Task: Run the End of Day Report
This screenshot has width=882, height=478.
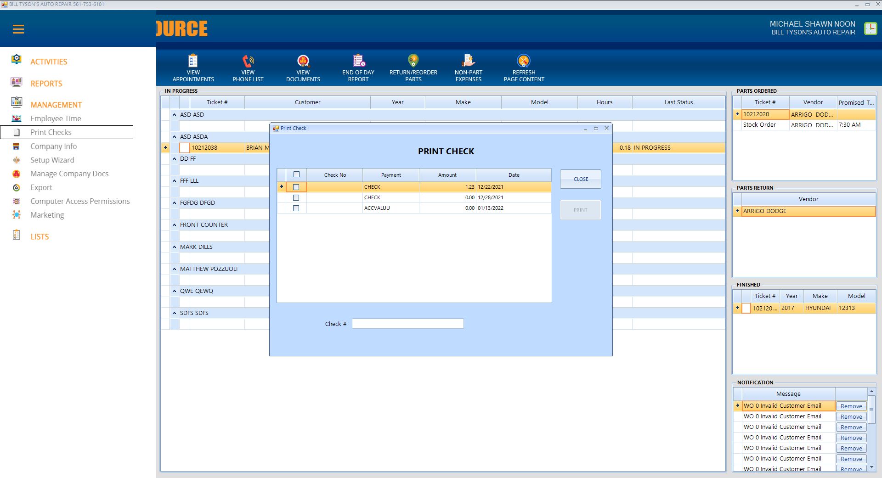Action: [358, 61]
